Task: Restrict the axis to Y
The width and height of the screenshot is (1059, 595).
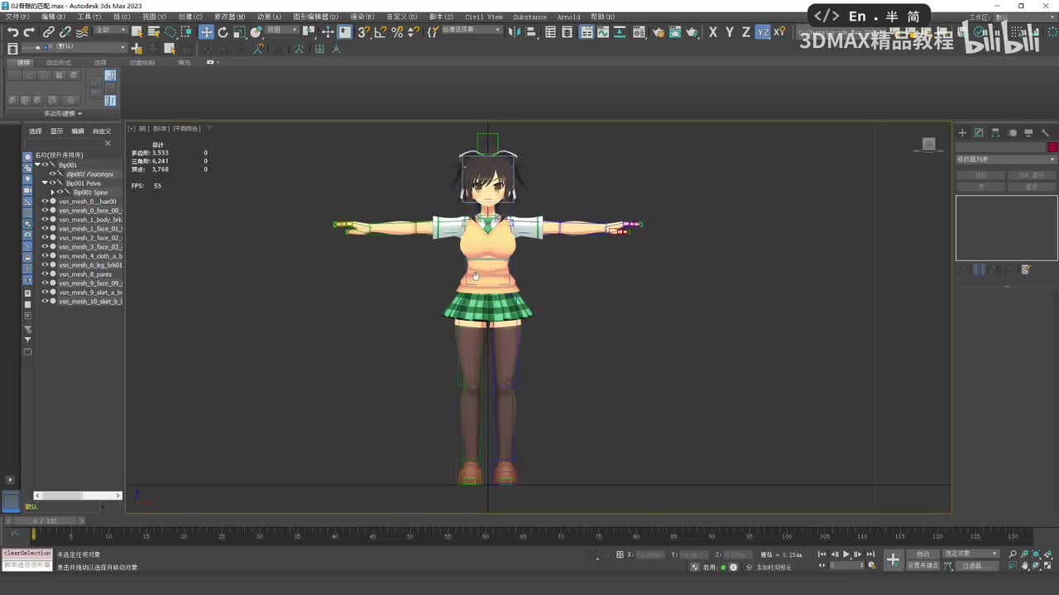Action: 729,32
